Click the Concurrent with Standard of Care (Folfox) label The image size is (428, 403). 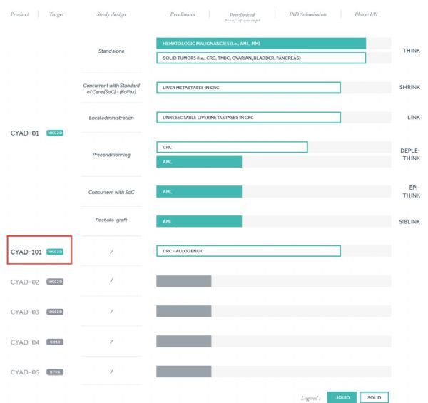(111, 88)
